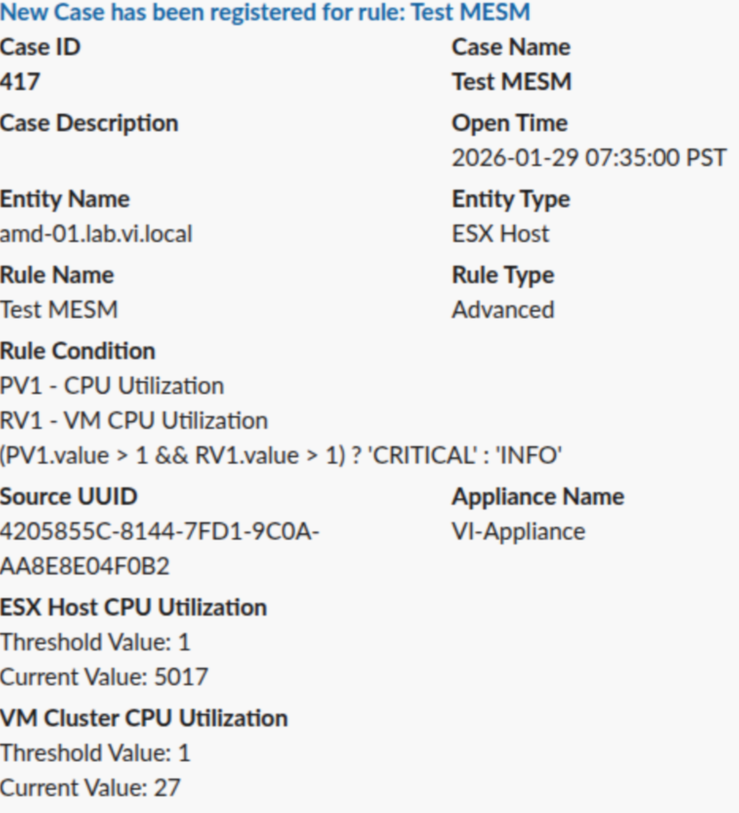
Task: Select the bold Test MESM case name value
Action: pos(511,82)
